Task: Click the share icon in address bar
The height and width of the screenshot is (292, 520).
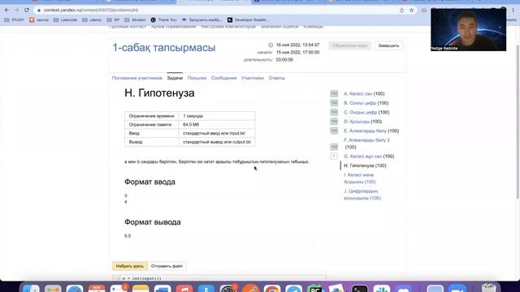Action: pyautogui.click(x=401, y=11)
